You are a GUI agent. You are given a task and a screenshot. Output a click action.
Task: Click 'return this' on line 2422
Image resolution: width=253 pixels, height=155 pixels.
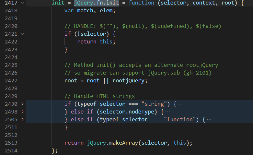pyautogui.click(x=95, y=42)
